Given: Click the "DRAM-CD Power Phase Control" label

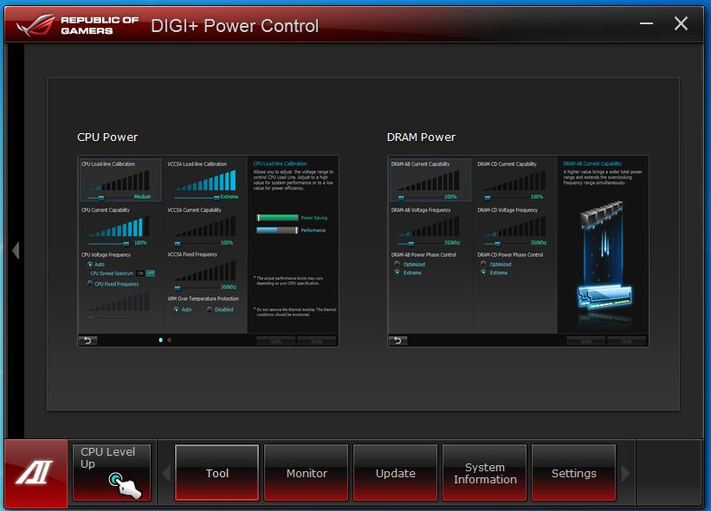Looking at the screenshot, I should pyautogui.click(x=510, y=255).
